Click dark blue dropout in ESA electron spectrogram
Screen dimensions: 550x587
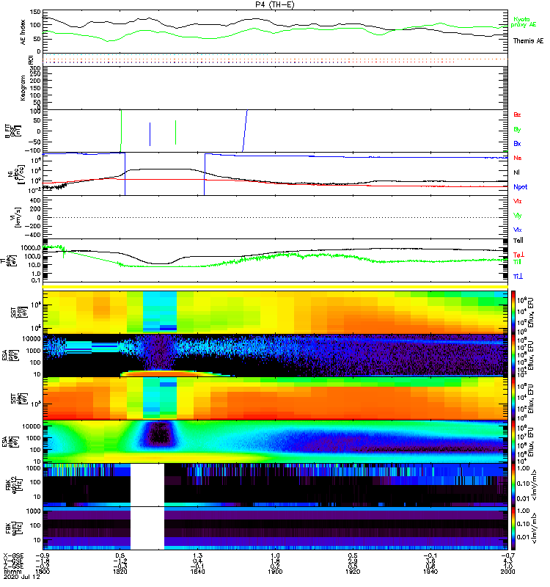[x=160, y=435]
